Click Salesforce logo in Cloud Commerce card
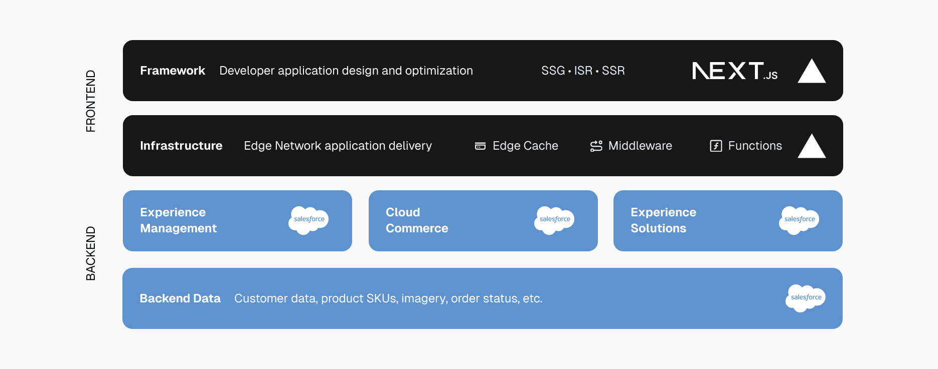The image size is (938, 369). [554, 220]
